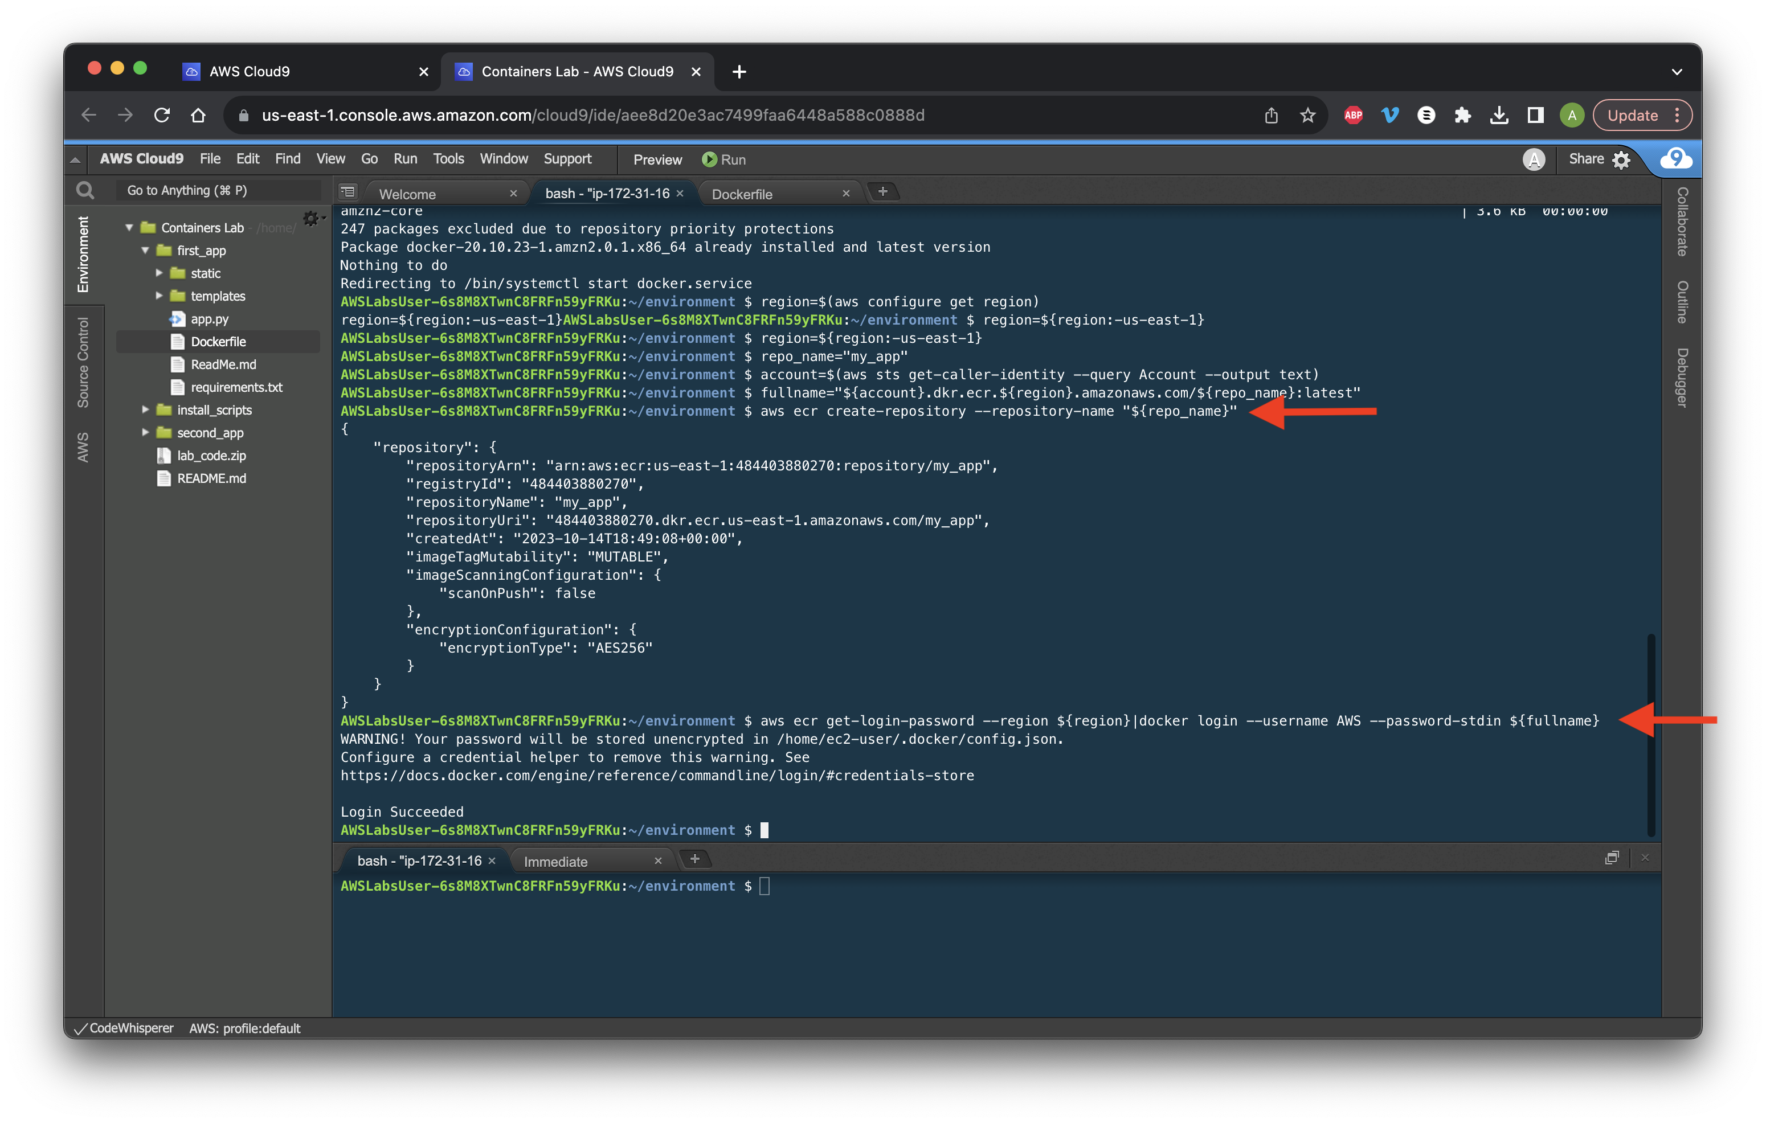Image resolution: width=1766 pixels, height=1123 pixels.
Task: Click the browser forward arrow
Action: click(125, 115)
